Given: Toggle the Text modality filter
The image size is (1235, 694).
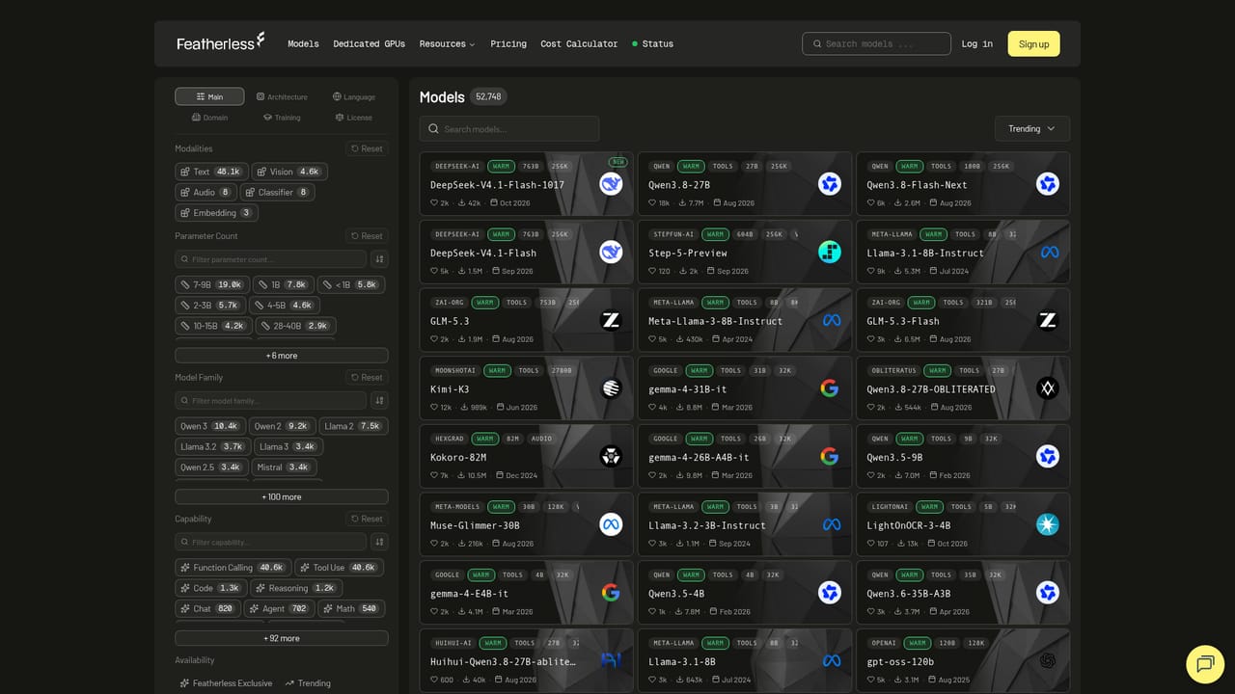Looking at the screenshot, I should tap(211, 172).
